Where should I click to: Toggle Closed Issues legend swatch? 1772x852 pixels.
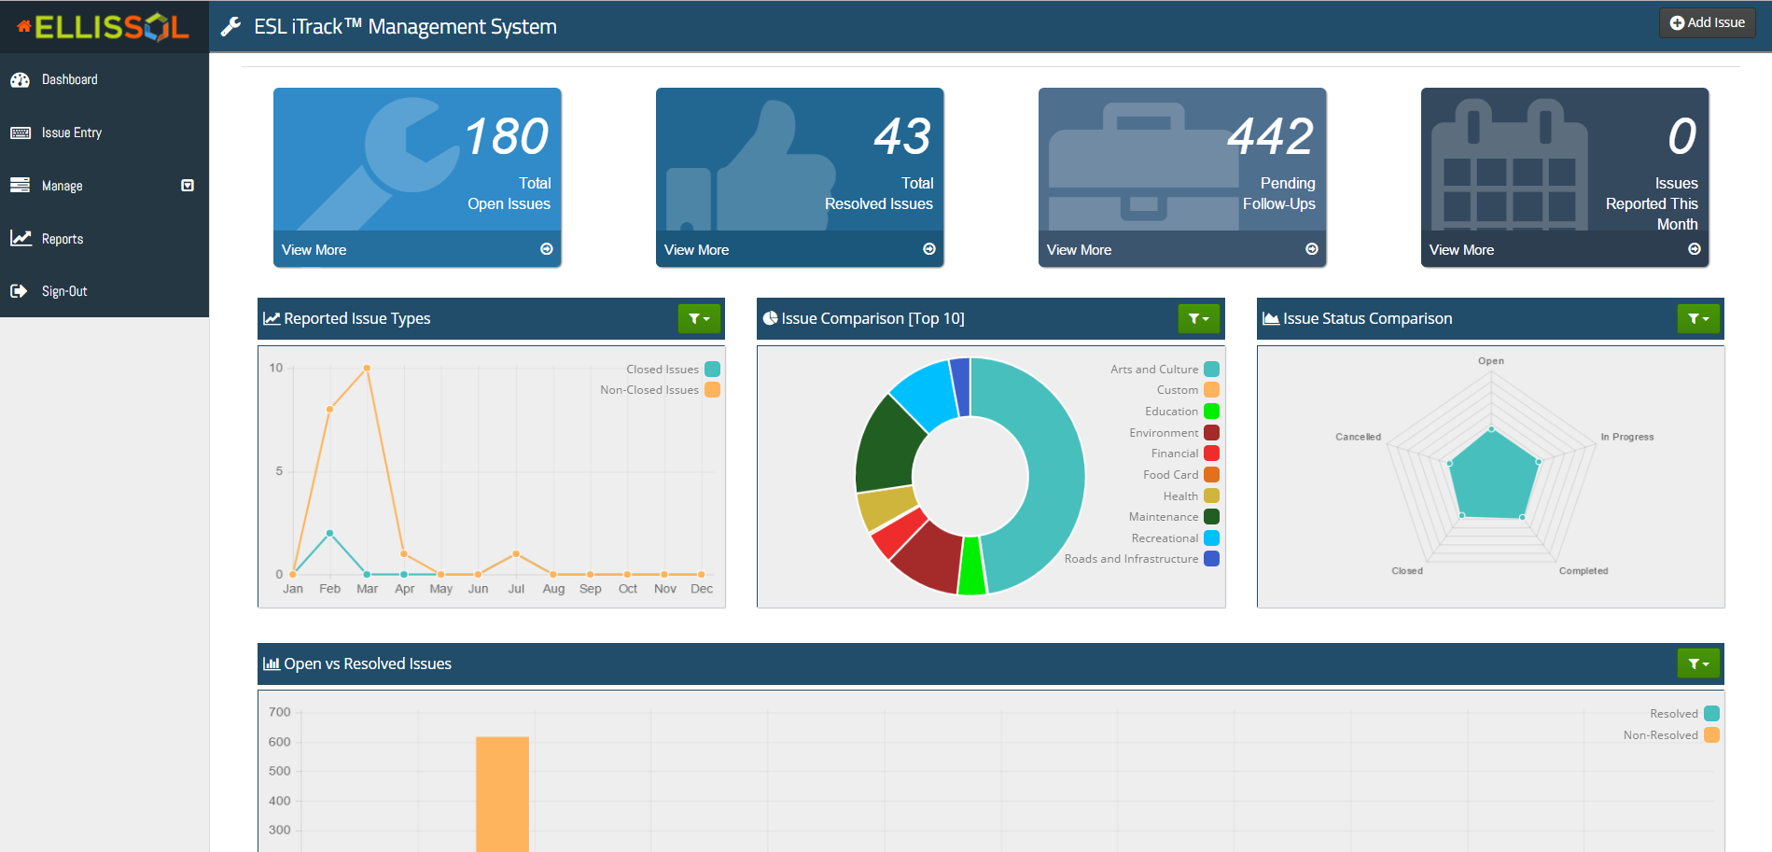coord(712,369)
